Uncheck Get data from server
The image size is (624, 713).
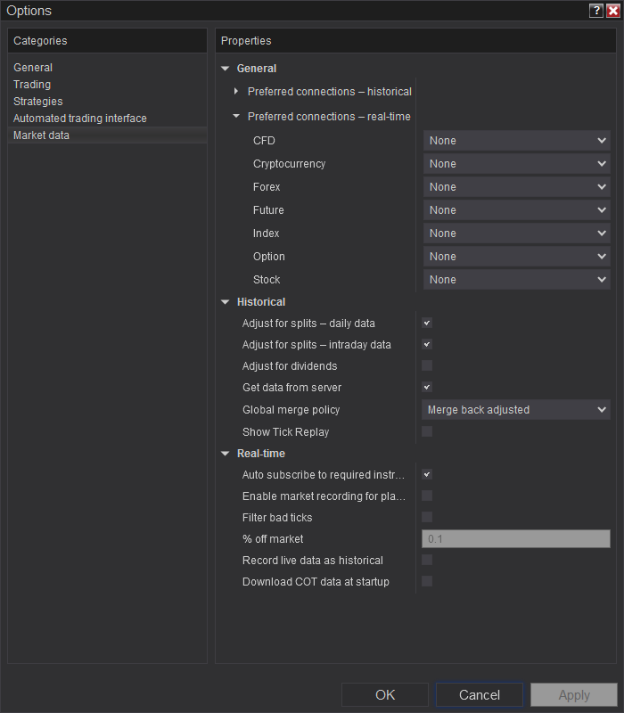click(427, 388)
